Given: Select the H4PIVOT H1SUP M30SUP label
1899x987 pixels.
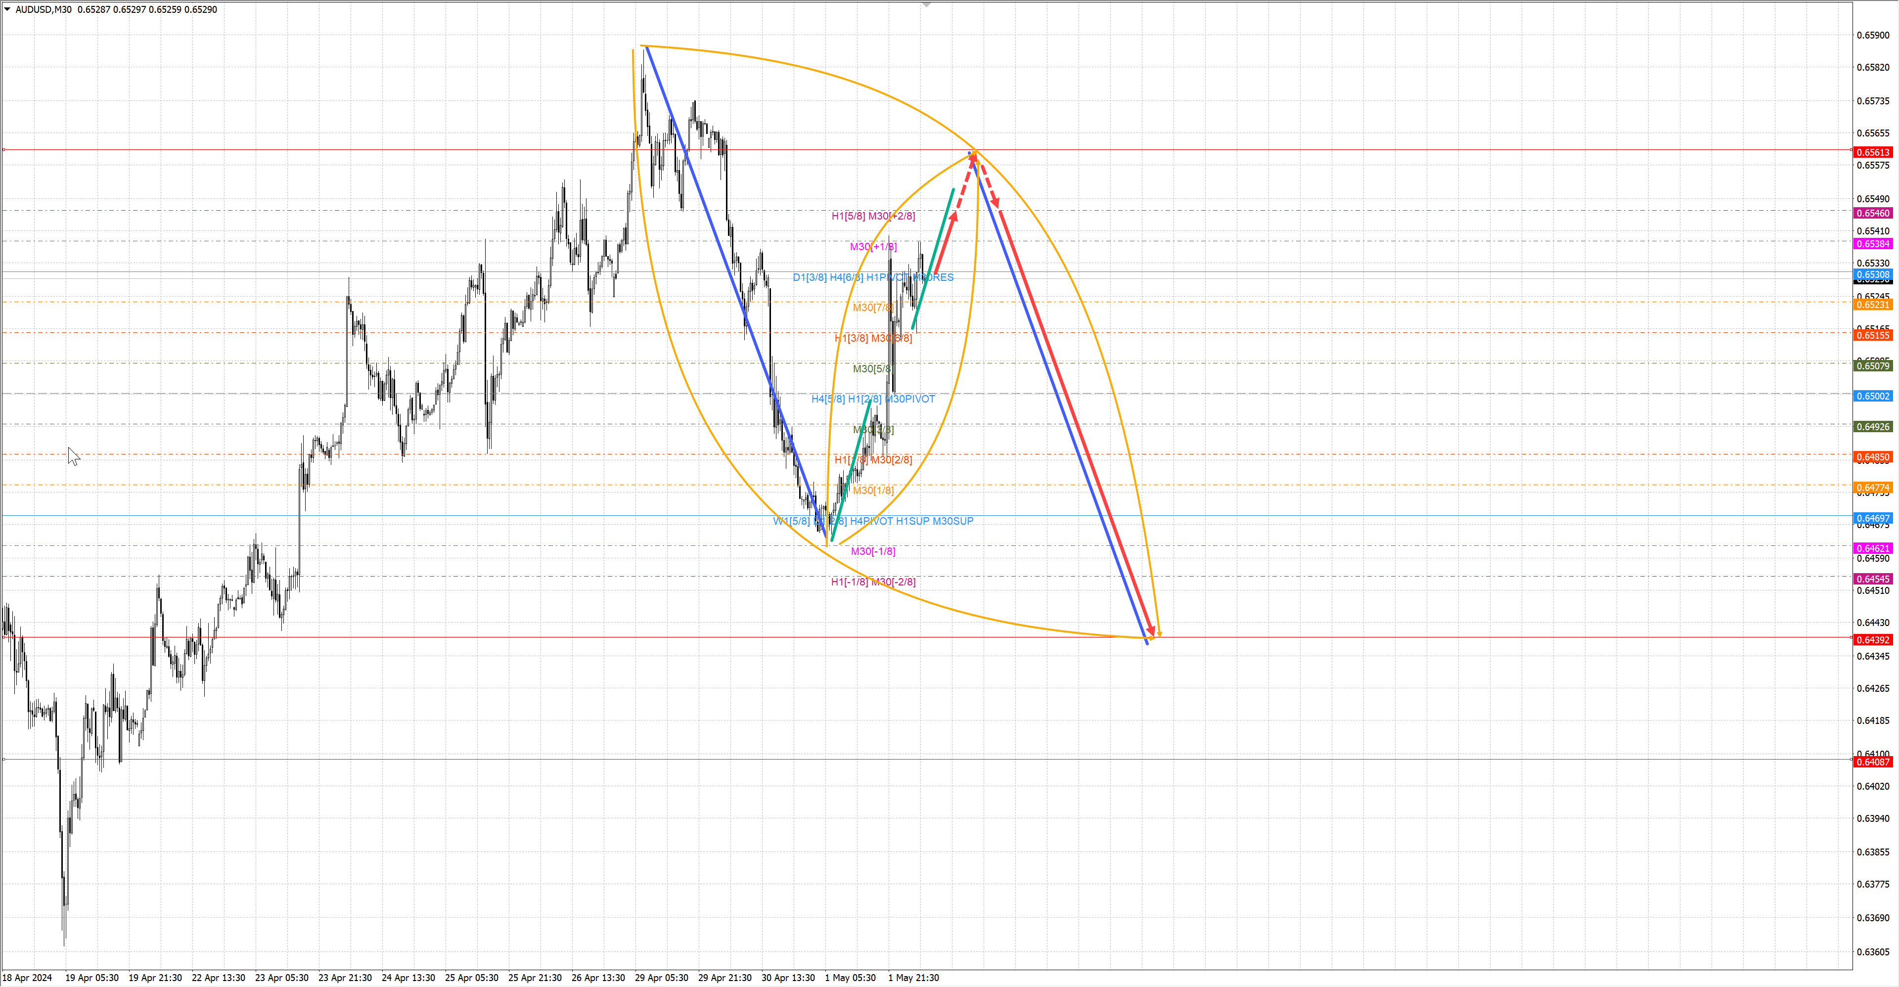Looking at the screenshot, I should click(911, 520).
